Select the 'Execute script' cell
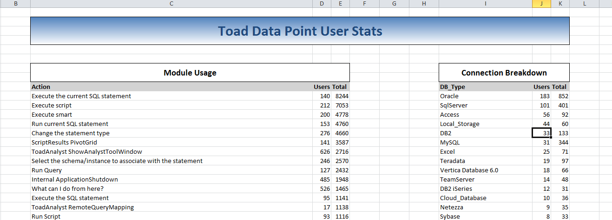The height and width of the screenshot is (220, 612). pyautogui.click(x=171, y=105)
